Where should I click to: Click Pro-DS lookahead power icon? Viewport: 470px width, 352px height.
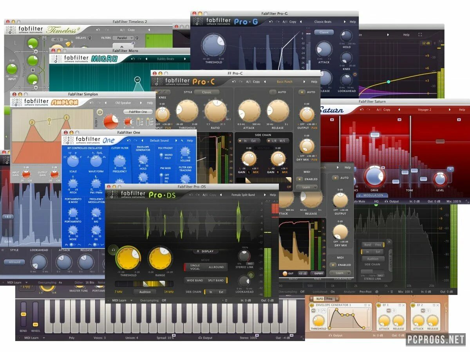[x=251, y=275]
